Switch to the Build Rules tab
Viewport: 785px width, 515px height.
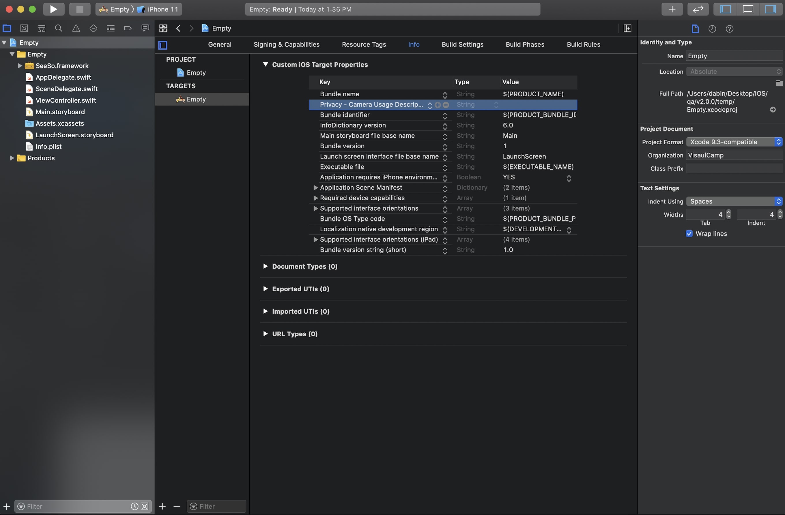584,44
